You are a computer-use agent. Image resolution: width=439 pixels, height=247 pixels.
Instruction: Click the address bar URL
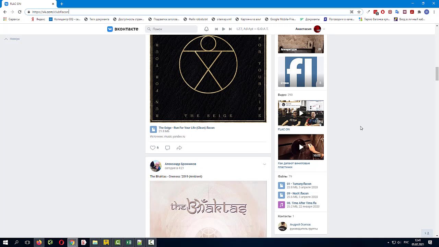tap(51, 12)
